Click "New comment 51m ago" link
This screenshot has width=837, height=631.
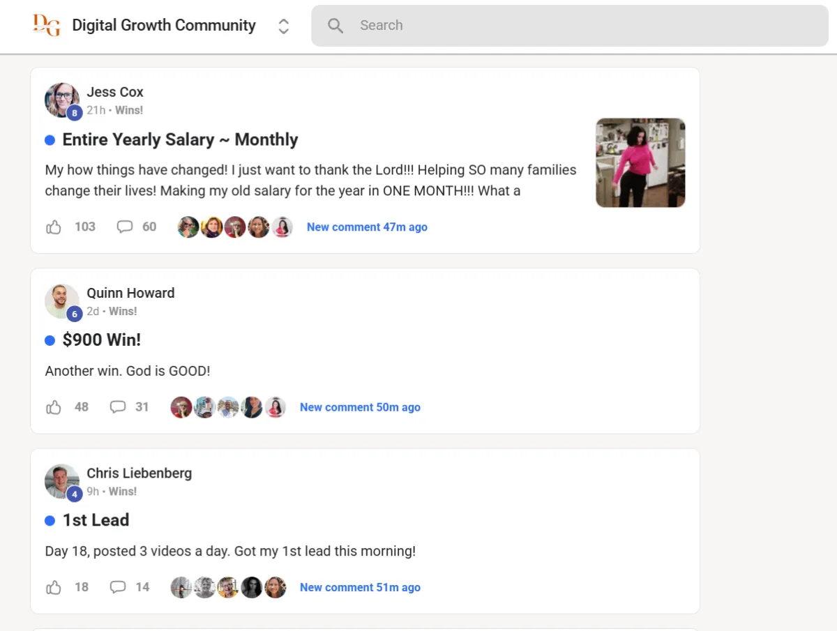click(x=360, y=588)
